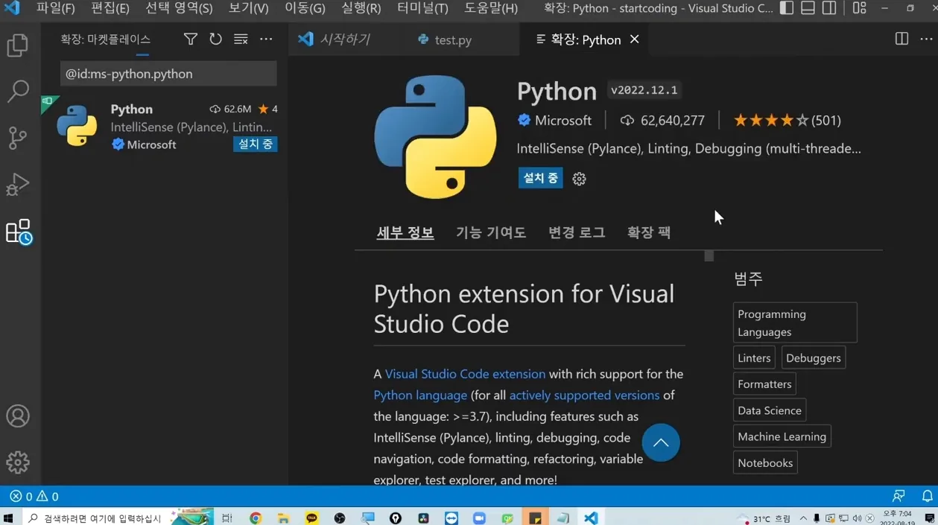Image resolution: width=938 pixels, height=525 pixels.
Task: Click the 설치 중 button in sidebar list
Action: click(255, 144)
